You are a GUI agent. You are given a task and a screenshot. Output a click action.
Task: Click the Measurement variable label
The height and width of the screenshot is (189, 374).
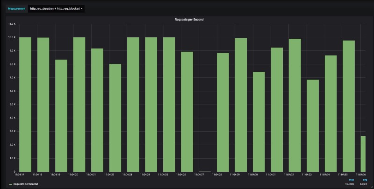point(17,8)
